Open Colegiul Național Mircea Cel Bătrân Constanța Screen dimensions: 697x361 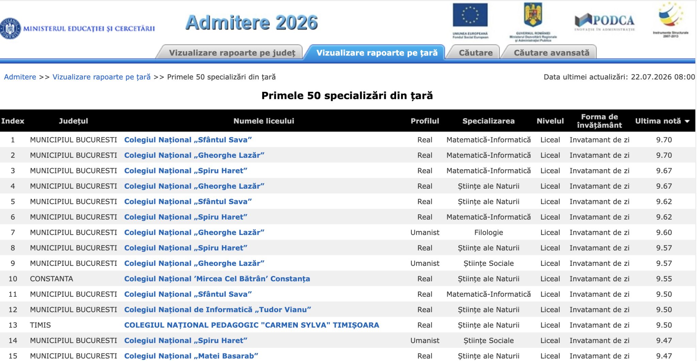217,279
